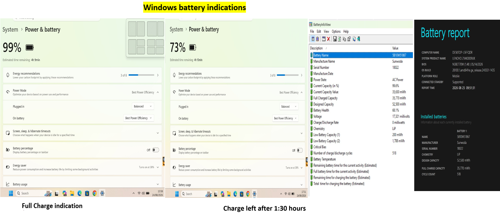Screen dimensions: 500x214
Task: Toggle Battery percentage switch in the 99% window
Action: click(156, 150)
